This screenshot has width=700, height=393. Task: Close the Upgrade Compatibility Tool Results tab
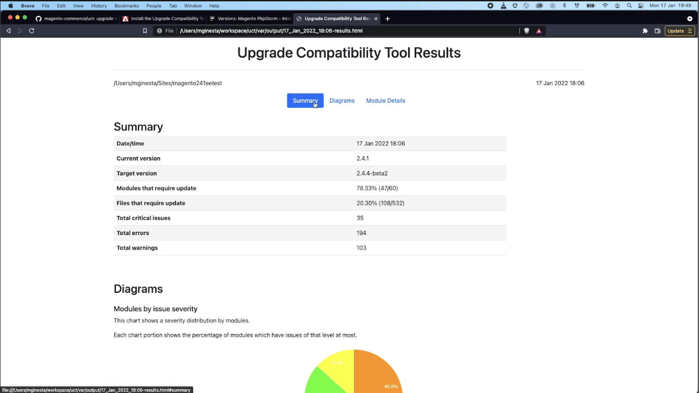pyautogui.click(x=376, y=19)
